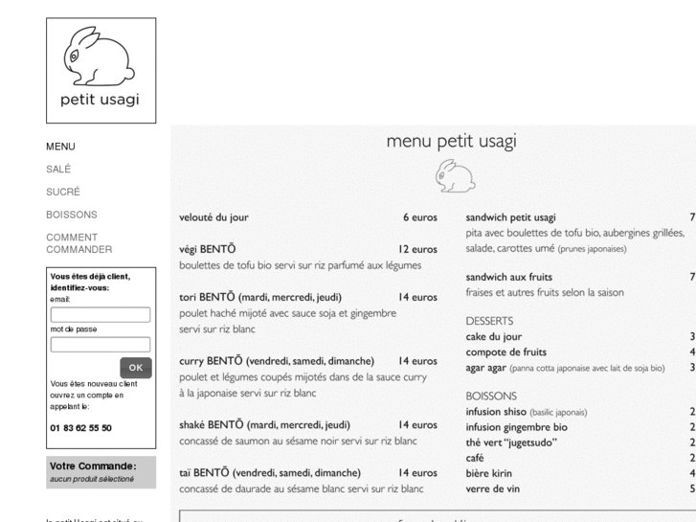696x522 pixels.
Task: Click 'sandwich aux fruits' item
Action: pyautogui.click(x=508, y=277)
